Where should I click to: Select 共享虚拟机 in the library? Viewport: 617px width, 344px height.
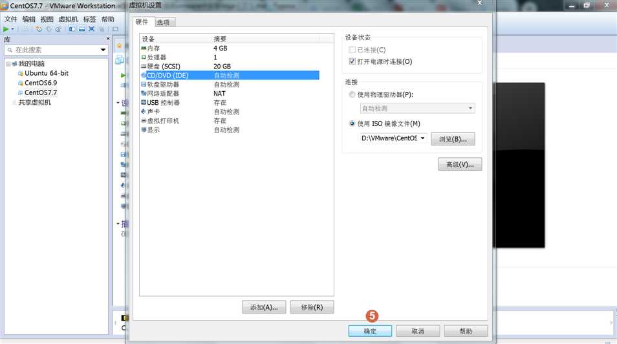pyautogui.click(x=35, y=102)
